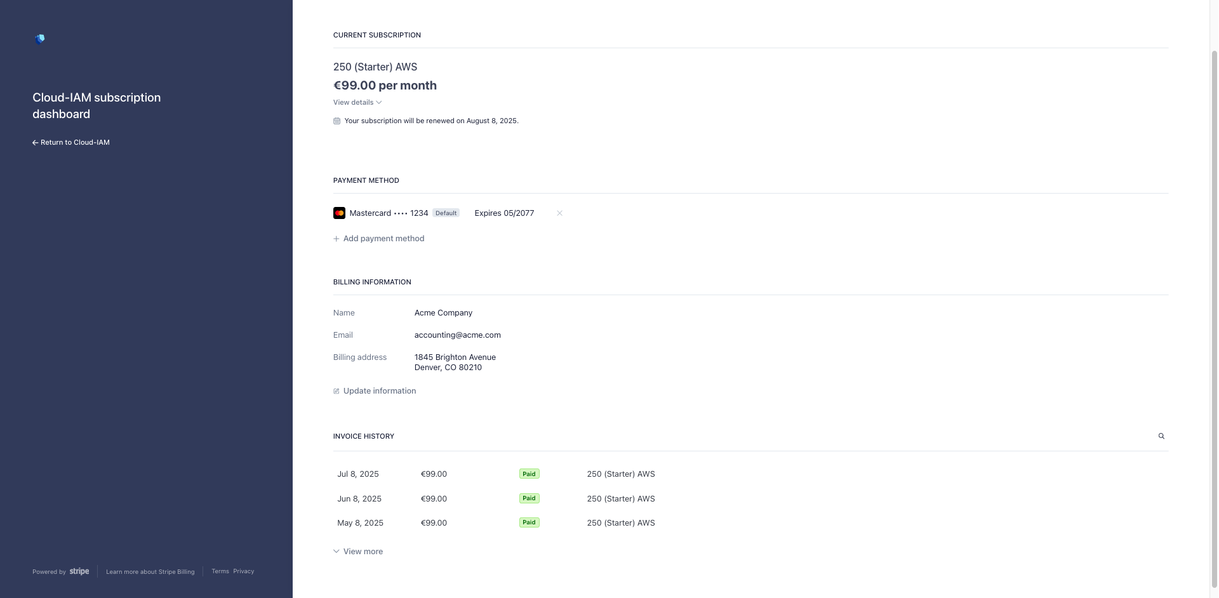Expand View more invoices
This screenshot has width=1219, height=598.
pos(358,552)
